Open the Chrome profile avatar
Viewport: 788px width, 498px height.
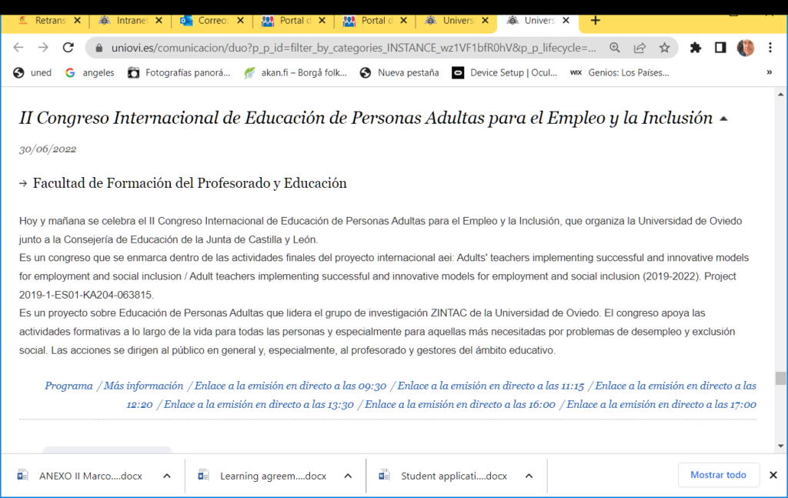(746, 48)
